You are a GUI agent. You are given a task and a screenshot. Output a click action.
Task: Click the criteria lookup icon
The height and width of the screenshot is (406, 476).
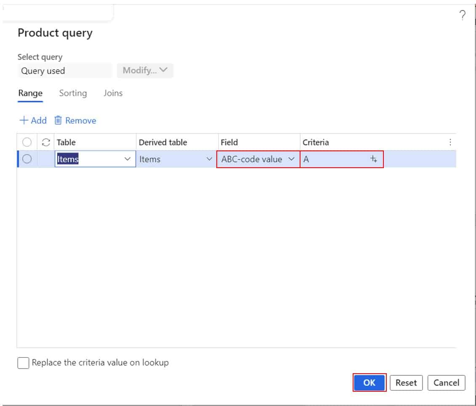[373, 159]
